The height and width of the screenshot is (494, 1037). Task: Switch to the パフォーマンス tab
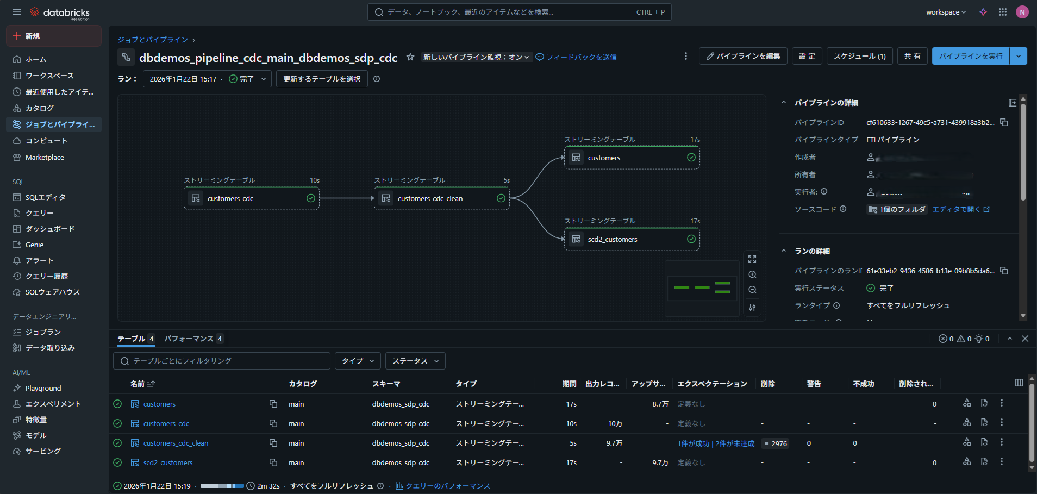189,339
